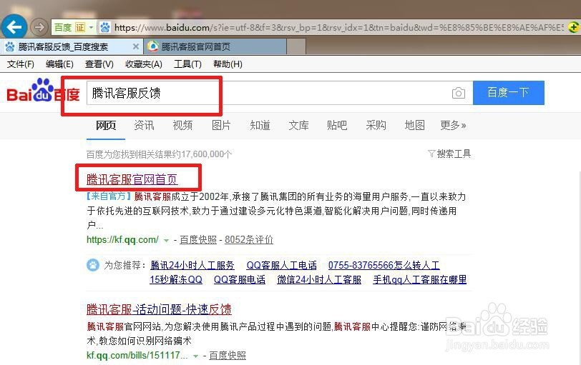Open the 工具(T) menu
581x365 pixels.
click(x=188, y=64)
